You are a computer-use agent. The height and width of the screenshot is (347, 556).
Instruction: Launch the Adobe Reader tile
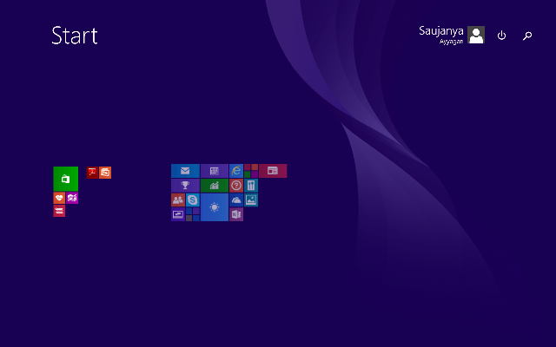[x=92, y=173]
